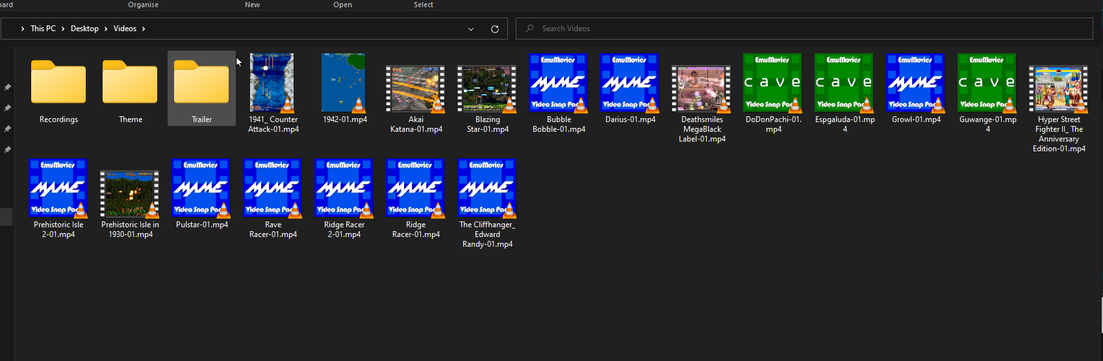This screenshot has width=1103, height=361.
Task: Click the Theme folder name label
Action: [131, 119]
